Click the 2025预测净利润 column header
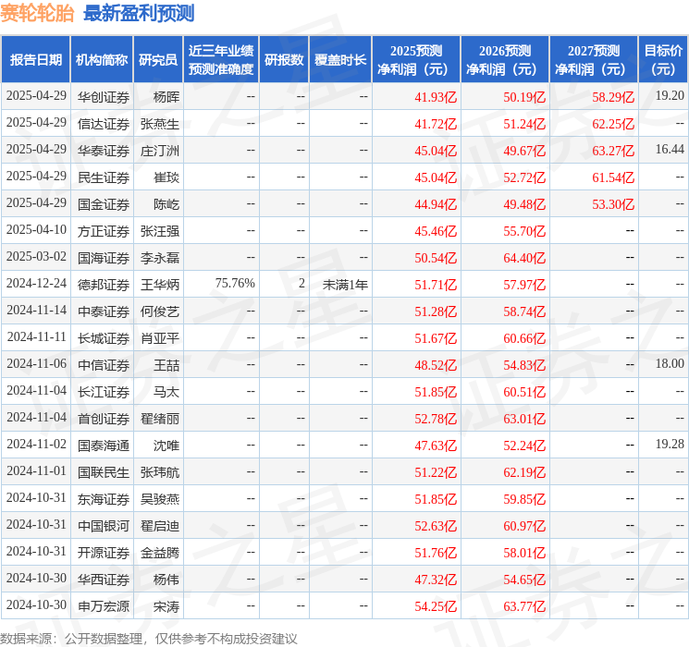Viewport: 689px width, 647px height. (416, 60)
